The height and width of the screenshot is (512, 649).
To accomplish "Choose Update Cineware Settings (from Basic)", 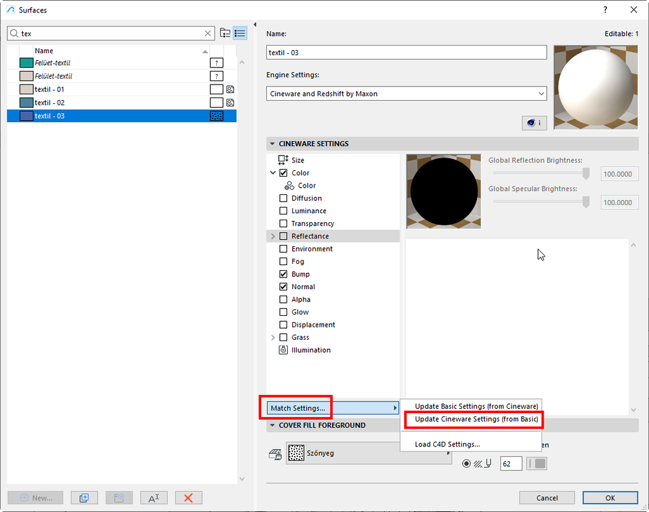I will pos(476,419).
